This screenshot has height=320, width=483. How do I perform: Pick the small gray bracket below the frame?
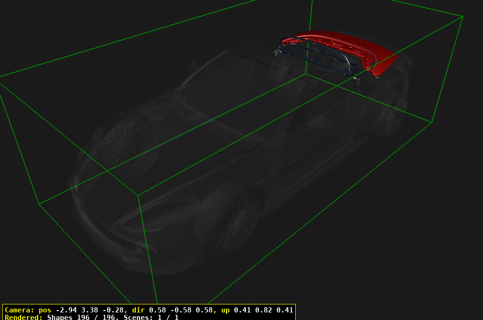click(357, 81)
